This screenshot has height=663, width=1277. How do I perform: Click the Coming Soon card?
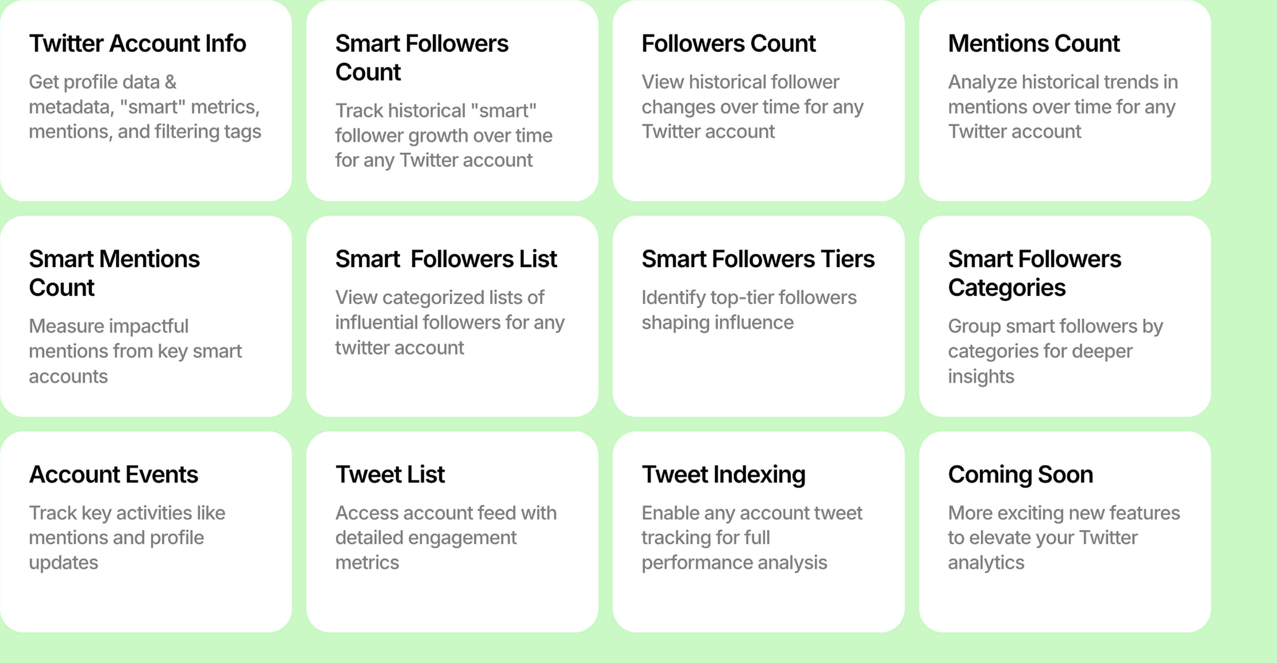pyautogui.click(x=1065, y=532)
